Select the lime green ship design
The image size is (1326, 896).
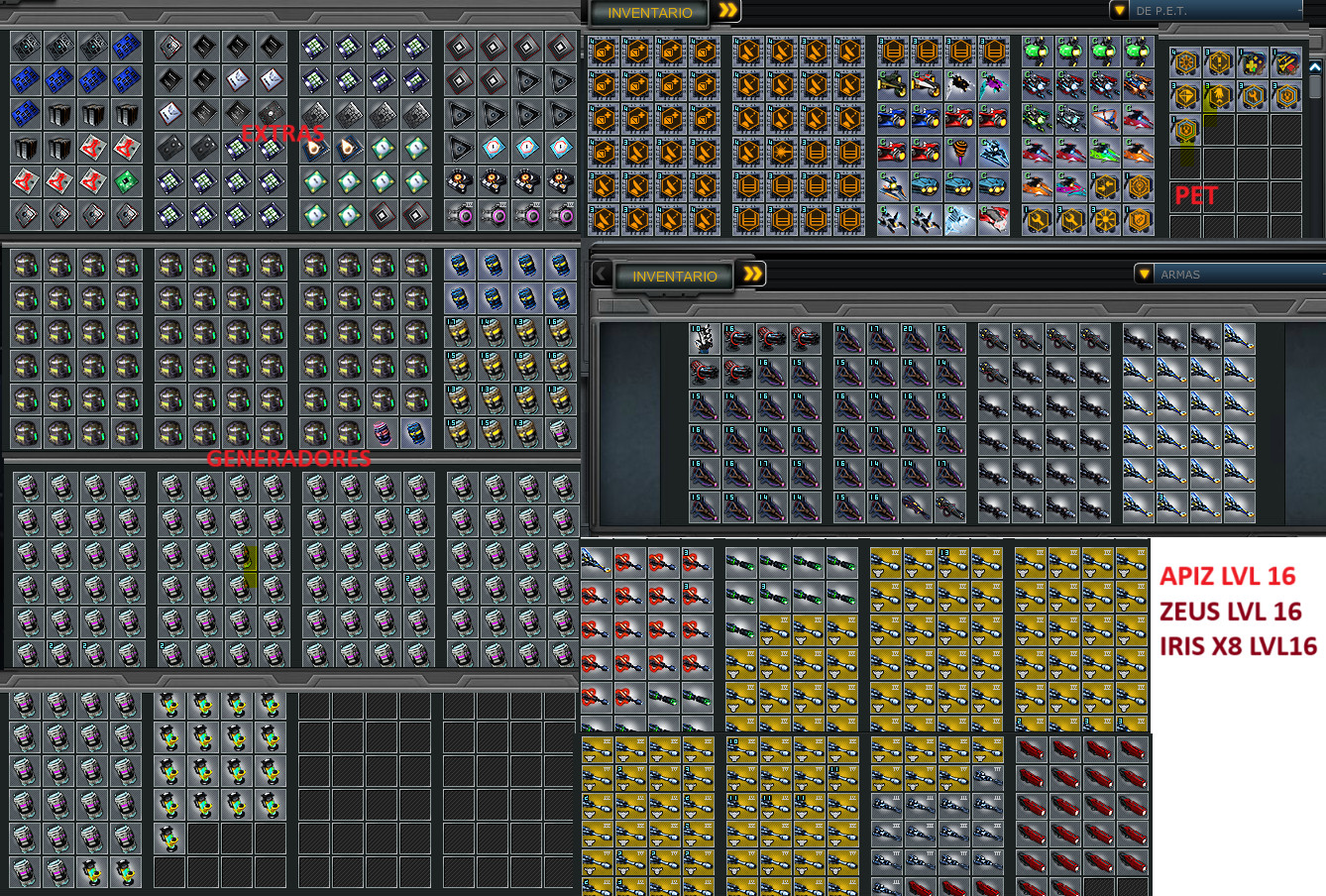tap(1105, 152)
